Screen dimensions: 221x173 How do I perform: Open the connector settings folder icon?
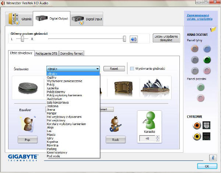(x=213, y=30)
